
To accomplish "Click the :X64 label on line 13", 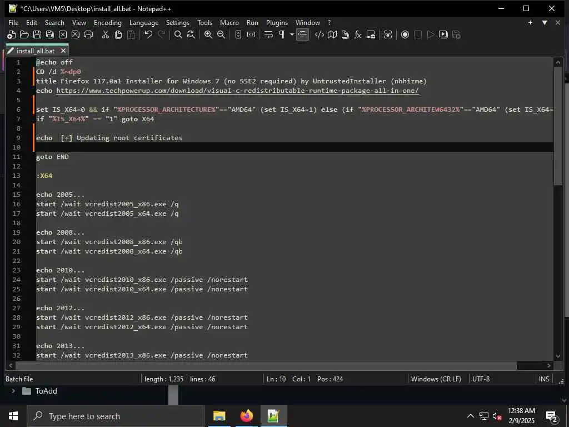I will pos(44,176).
